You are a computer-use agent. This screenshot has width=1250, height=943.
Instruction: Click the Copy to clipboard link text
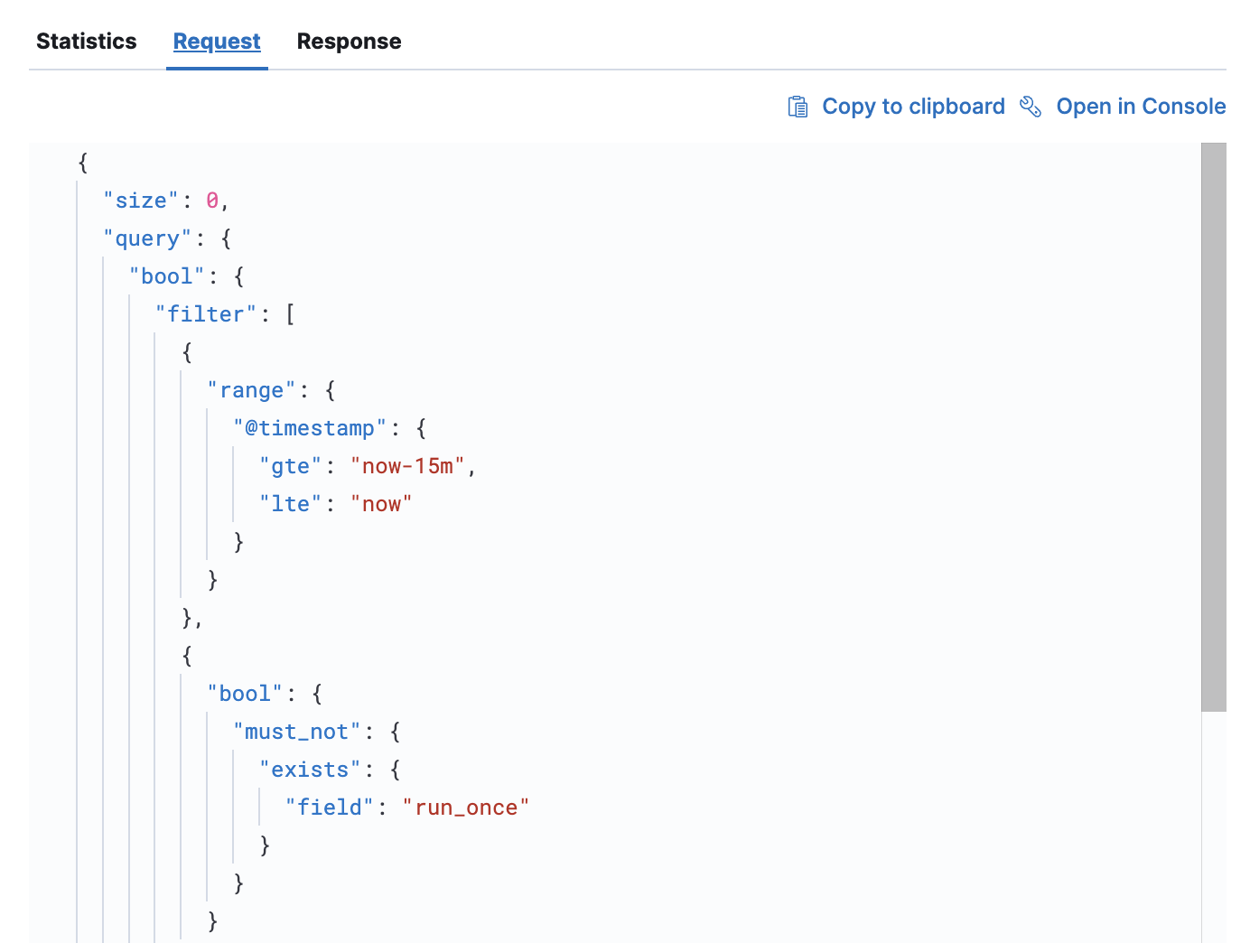[912, 106]
